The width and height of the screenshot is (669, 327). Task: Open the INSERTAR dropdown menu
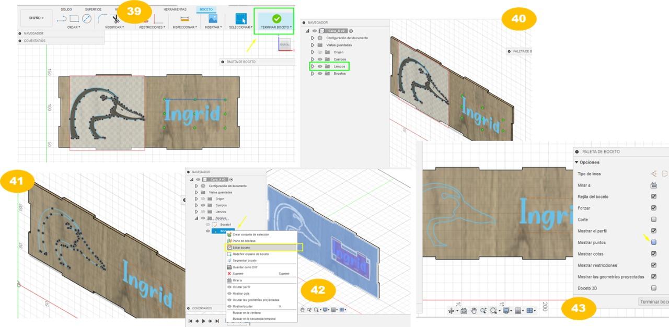click(x=213, y=27)
